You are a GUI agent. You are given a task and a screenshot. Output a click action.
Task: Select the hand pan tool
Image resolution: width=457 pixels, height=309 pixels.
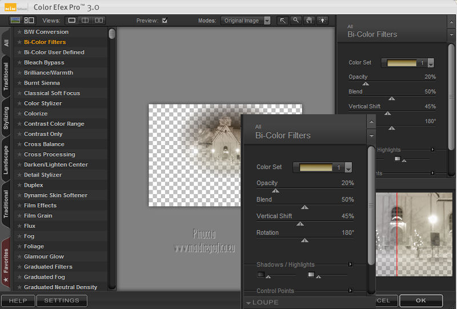309,21
